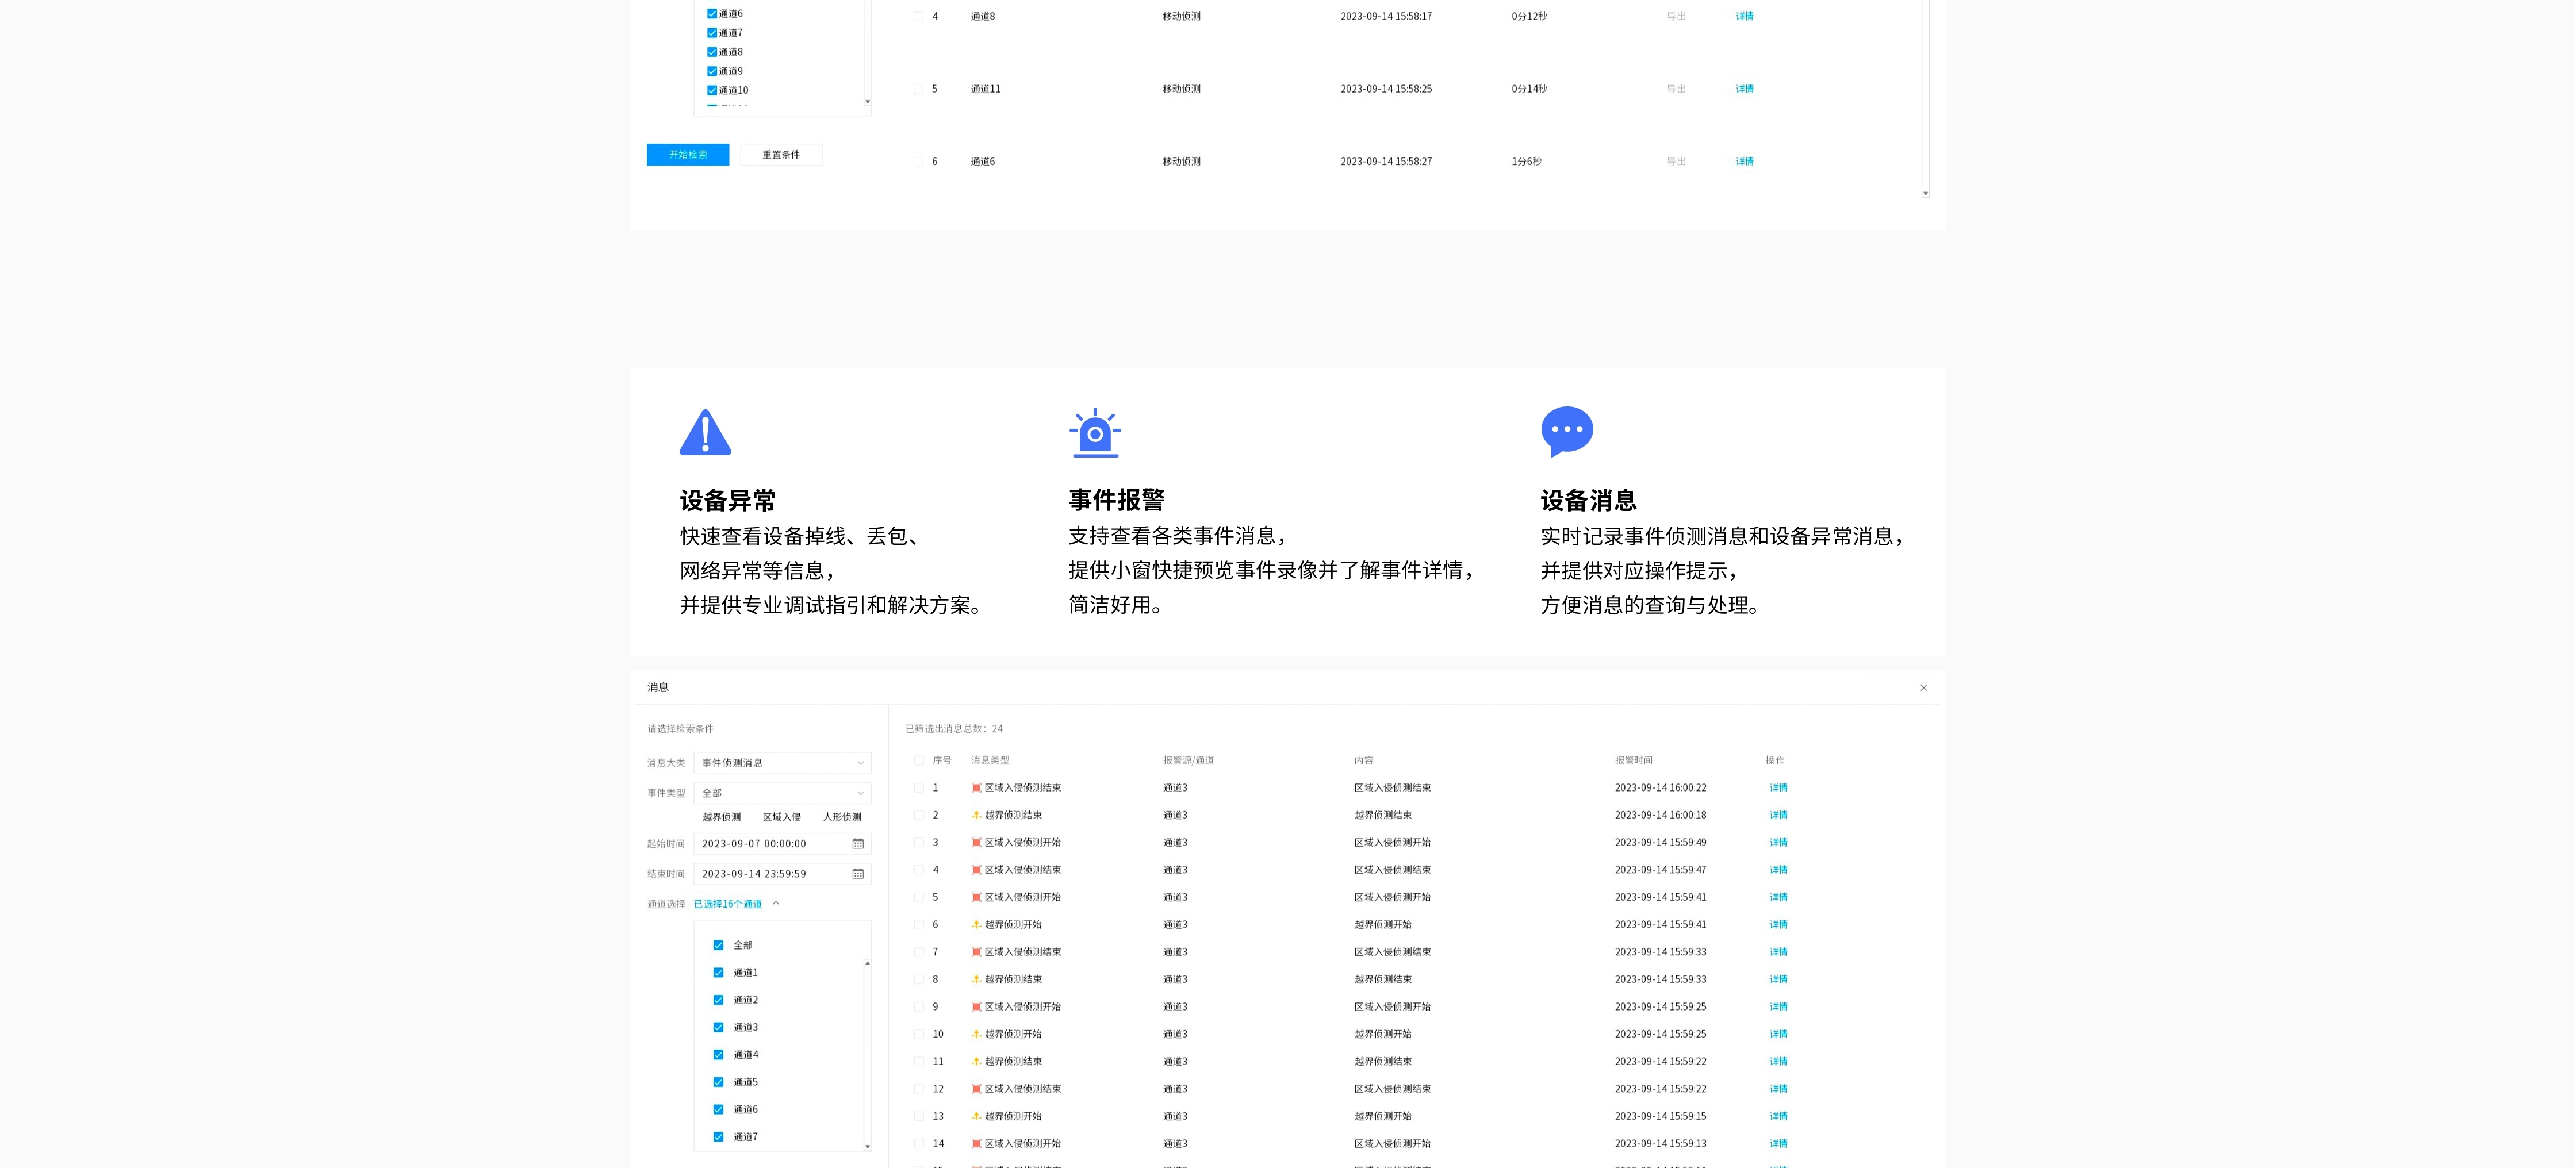Uncheck the 通道2 checkbox
The width and height of the screenshot is (2576, 1168).
tap(718, 1000)
